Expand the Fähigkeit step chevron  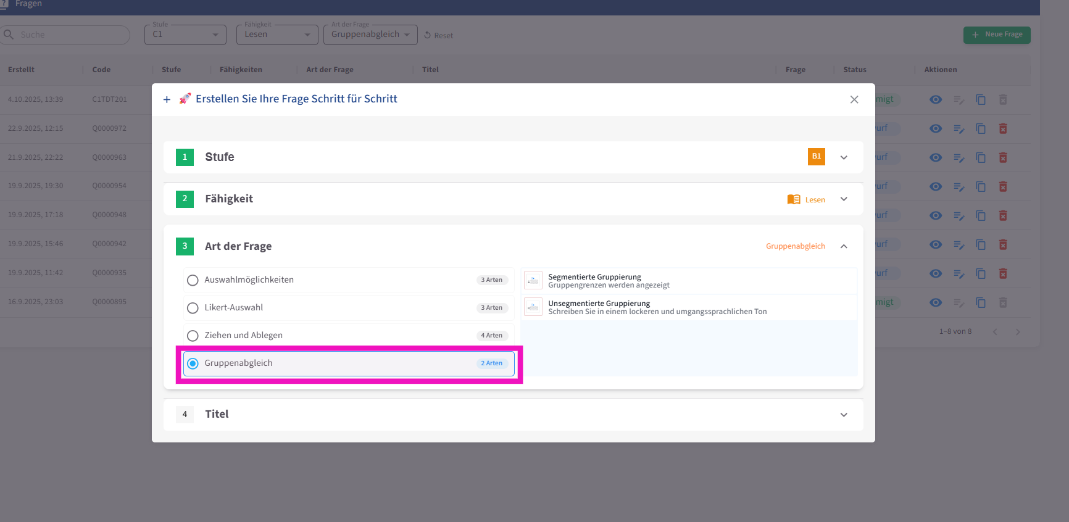844,199
